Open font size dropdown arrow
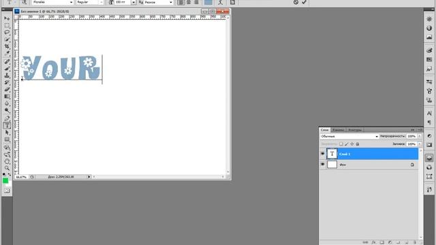Viewport: 436px width, 245px height. click(x=134, y=2)
